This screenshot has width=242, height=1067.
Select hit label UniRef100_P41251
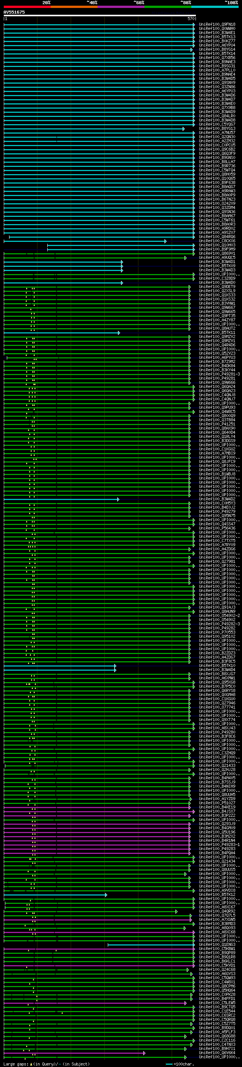(217, 424)
